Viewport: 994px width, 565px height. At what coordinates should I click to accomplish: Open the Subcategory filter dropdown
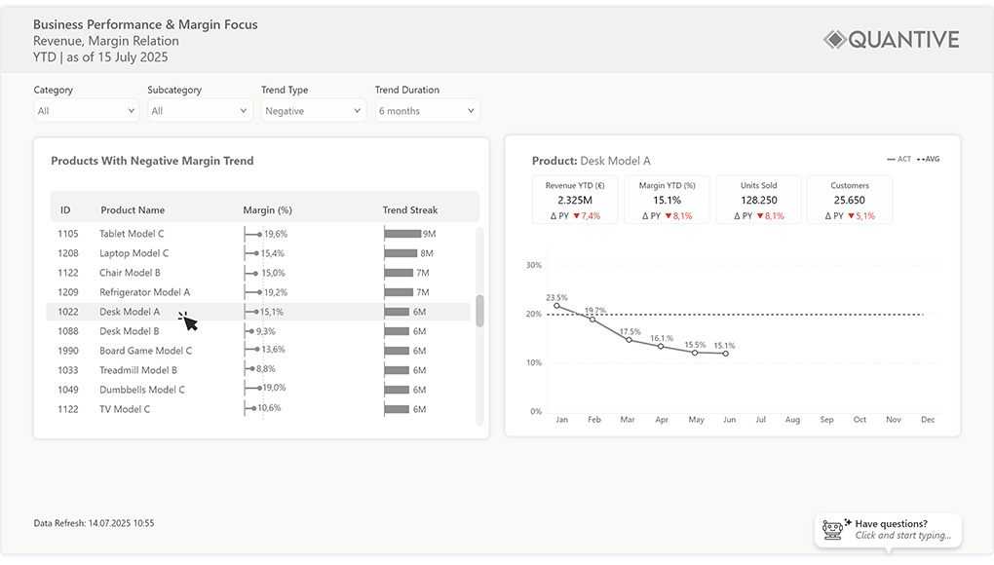[199, 110]
